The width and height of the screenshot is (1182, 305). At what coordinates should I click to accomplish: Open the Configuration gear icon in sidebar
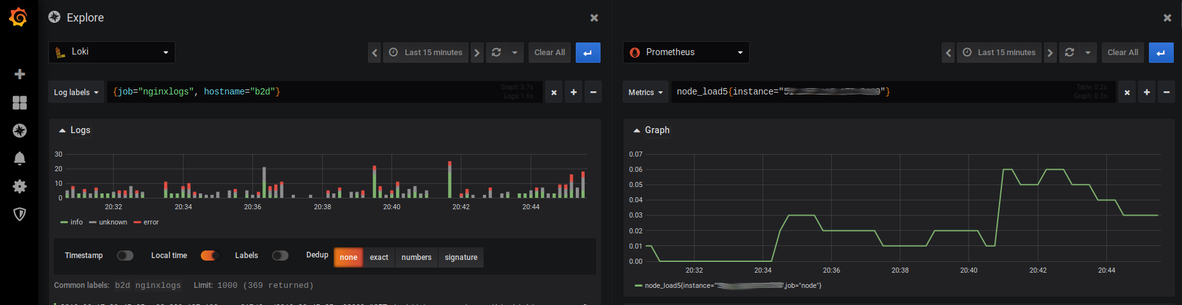point(20,186)
